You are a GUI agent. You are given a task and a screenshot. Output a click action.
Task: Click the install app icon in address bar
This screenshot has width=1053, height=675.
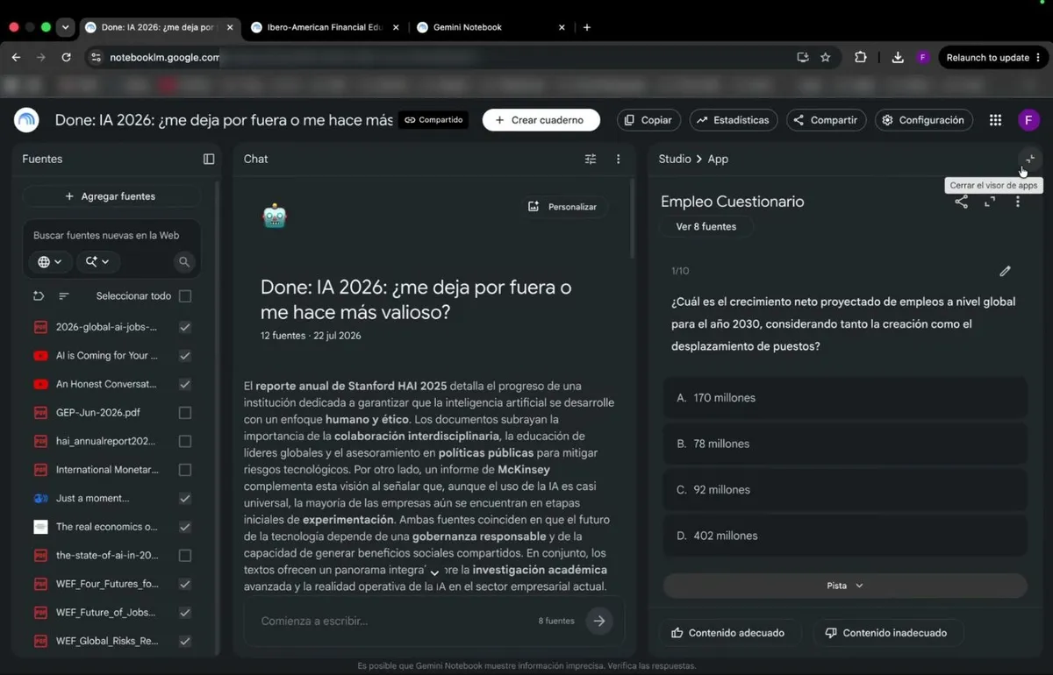(x=802, y=57)
